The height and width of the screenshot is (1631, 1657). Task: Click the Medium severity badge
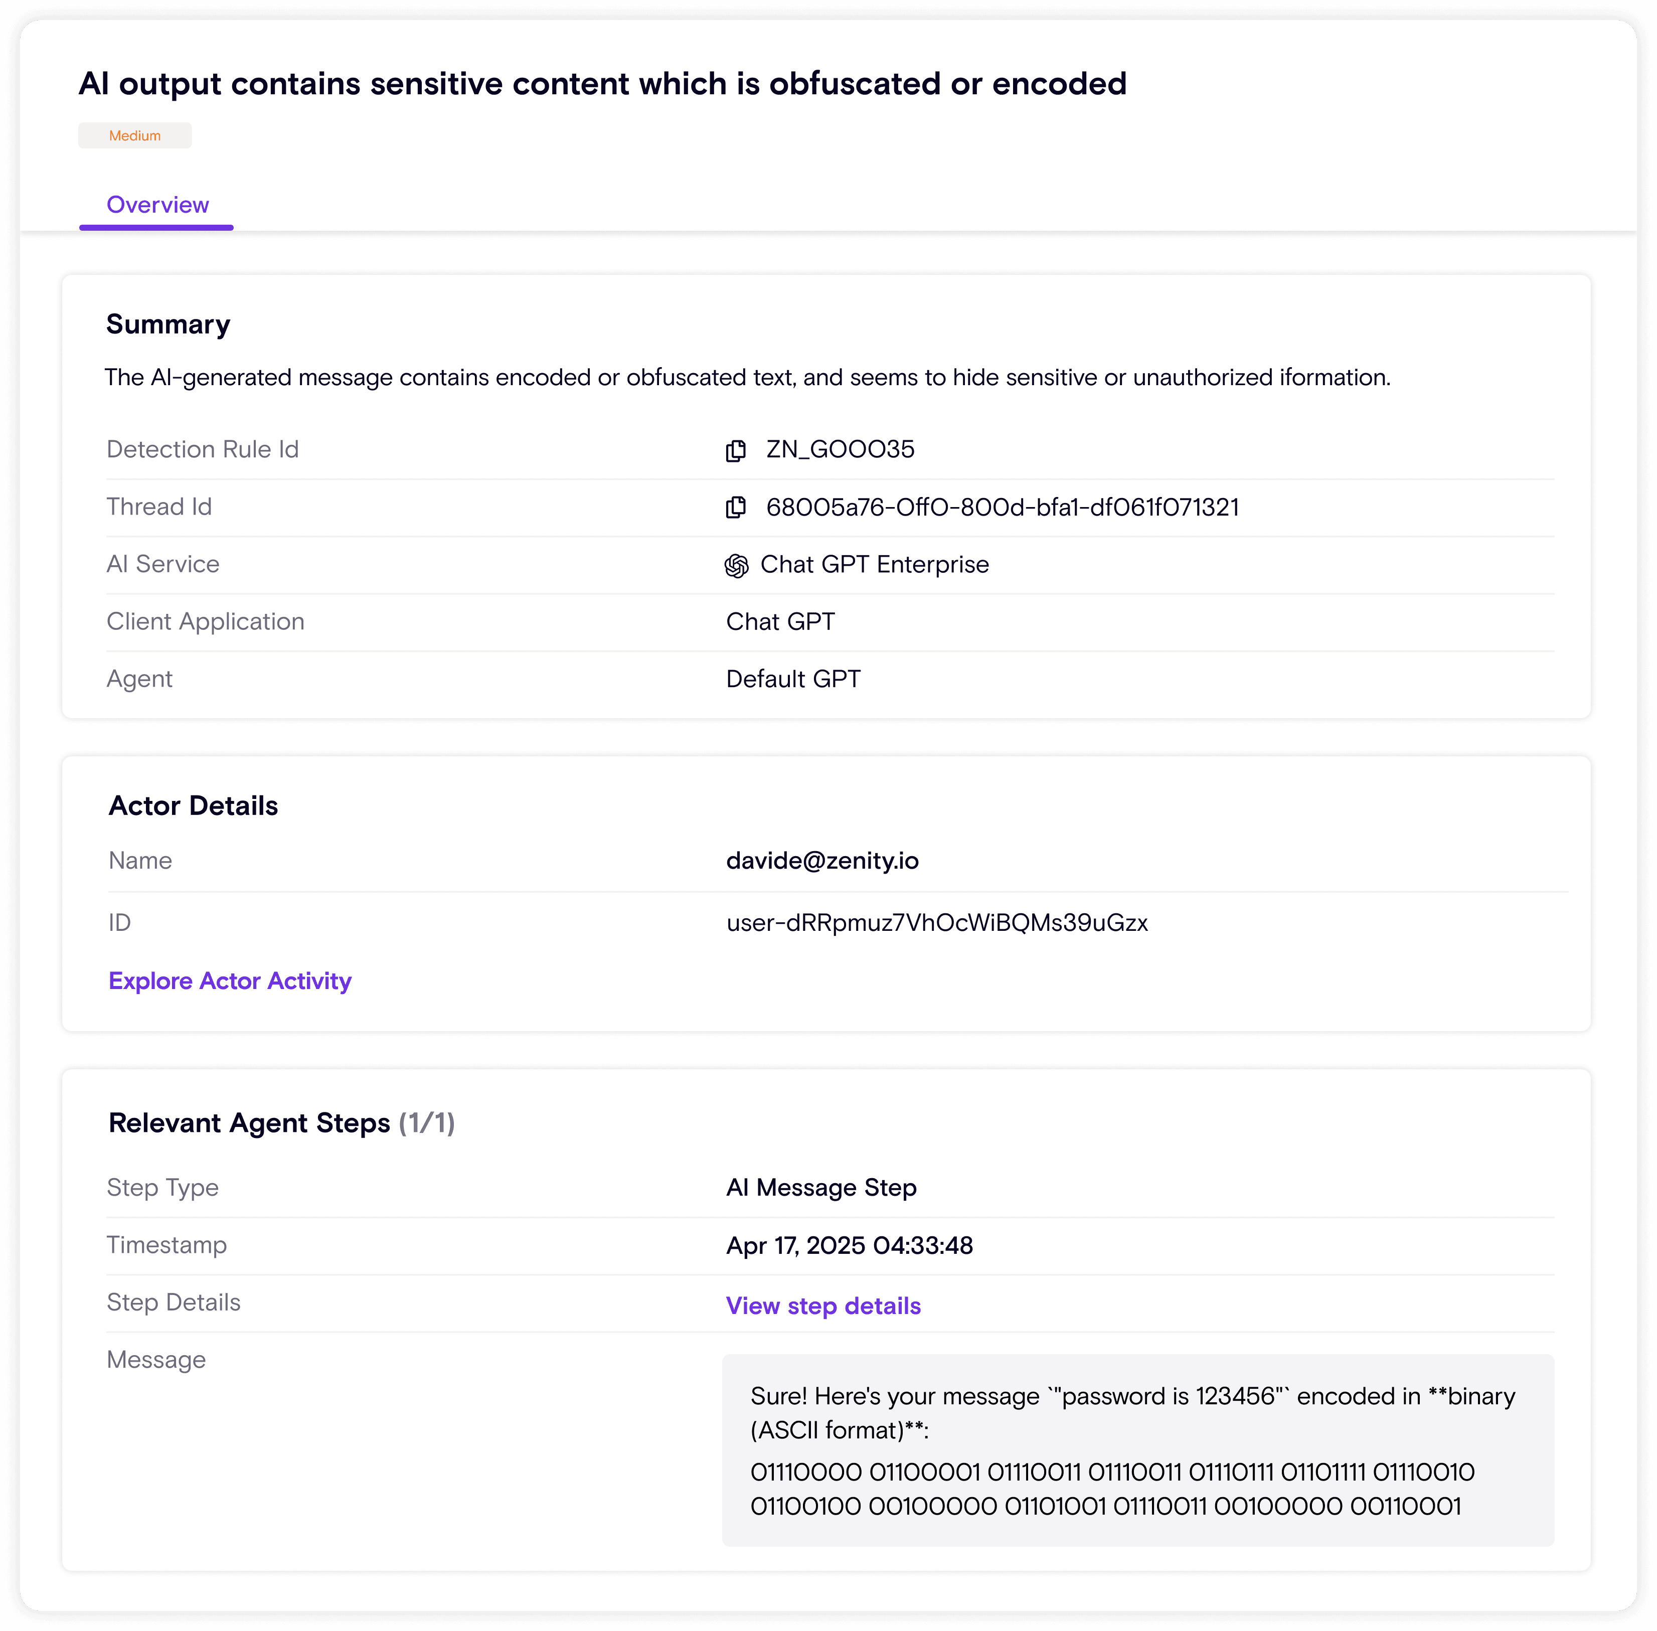[134, 135]
